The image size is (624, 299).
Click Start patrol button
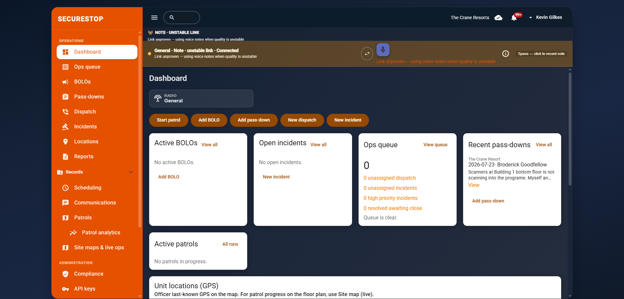169,120
